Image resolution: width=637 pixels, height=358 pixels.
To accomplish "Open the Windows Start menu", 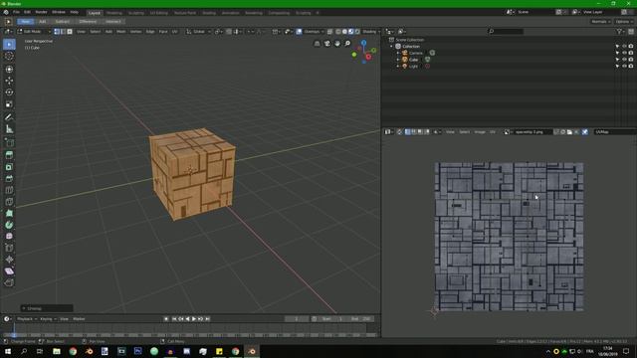I will coord(8,351).
